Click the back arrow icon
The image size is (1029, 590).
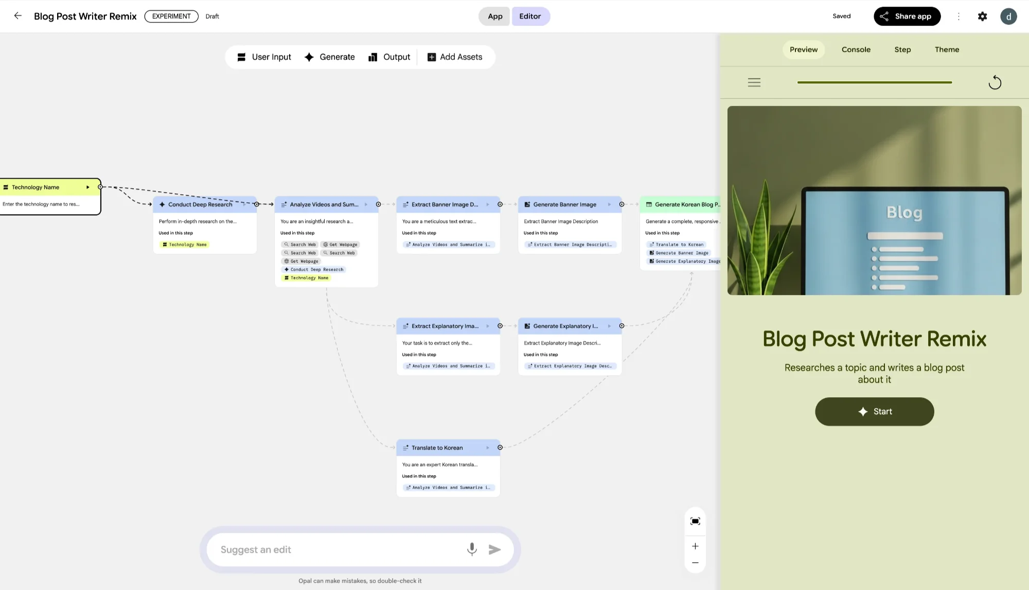tap(17, 16)
